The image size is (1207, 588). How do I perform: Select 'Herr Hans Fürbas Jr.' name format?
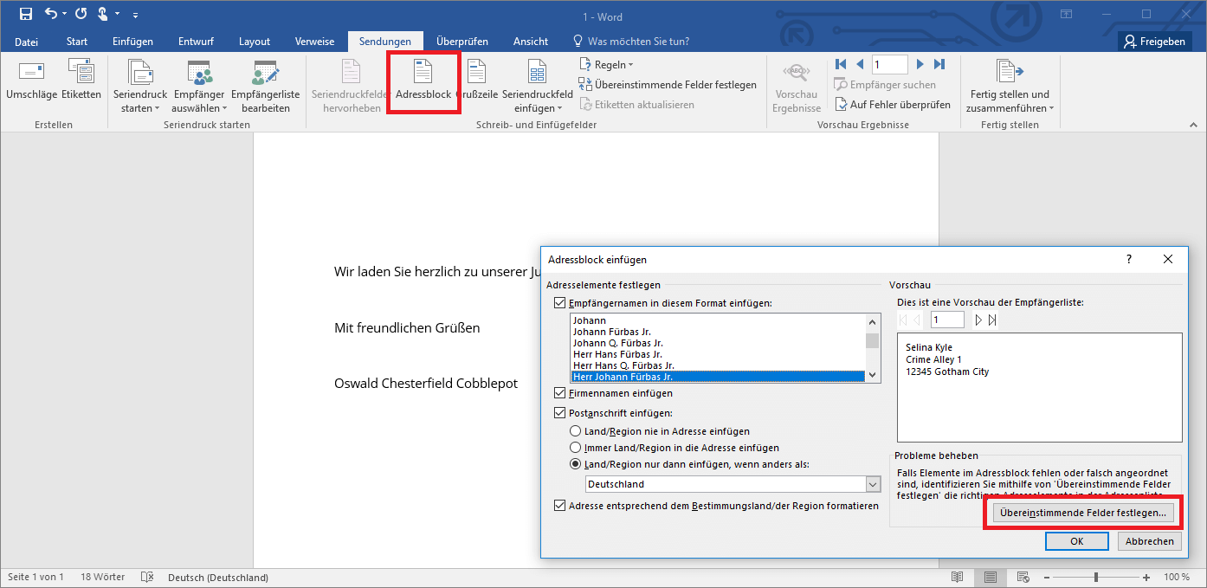pos(617,354)
